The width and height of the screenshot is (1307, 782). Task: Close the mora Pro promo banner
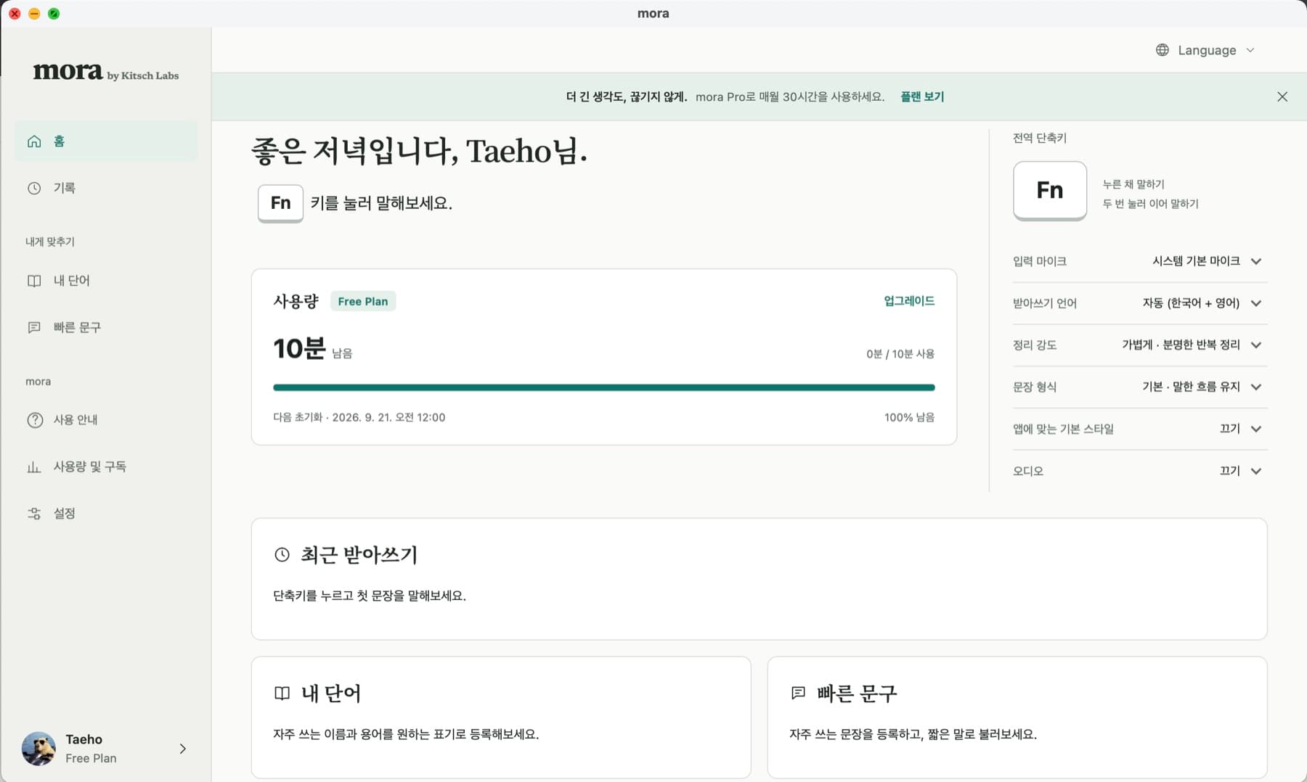[1282, 96]
